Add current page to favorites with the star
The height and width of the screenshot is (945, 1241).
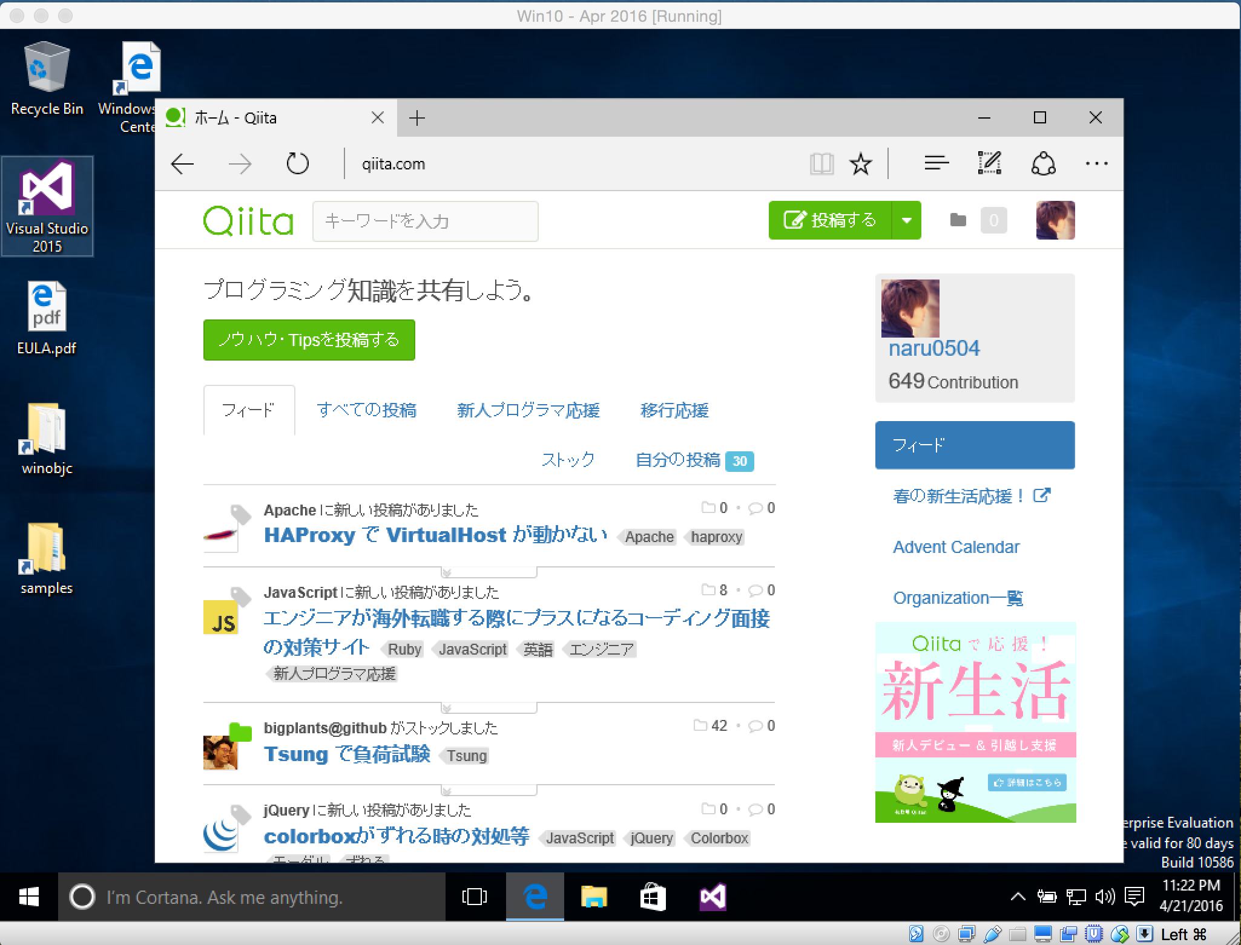pos(861,163)
